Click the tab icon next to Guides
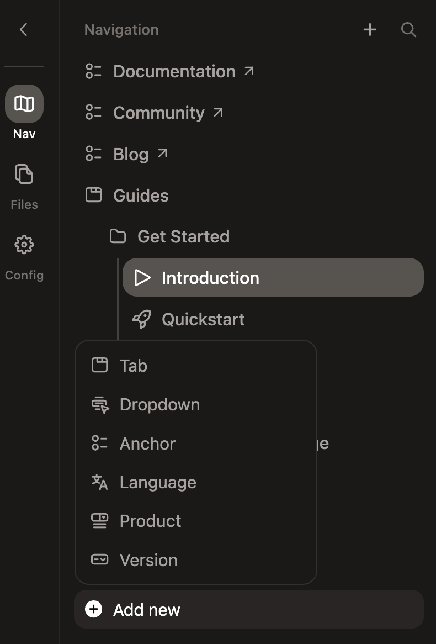436x644 pixels. (94, 195)
